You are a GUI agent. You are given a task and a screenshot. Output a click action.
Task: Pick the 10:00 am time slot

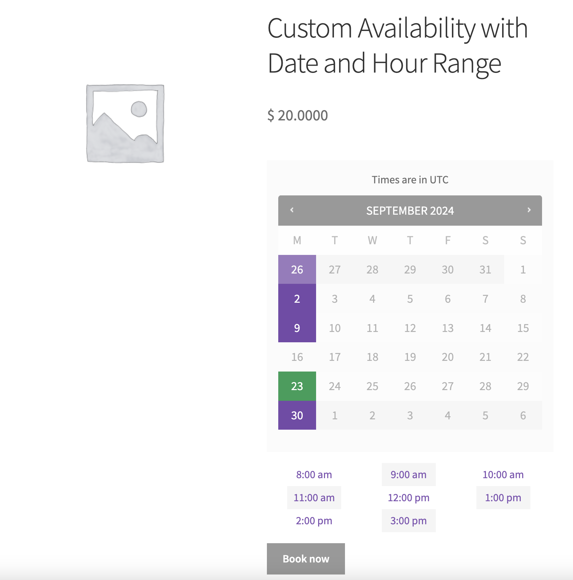click(503, 475)
